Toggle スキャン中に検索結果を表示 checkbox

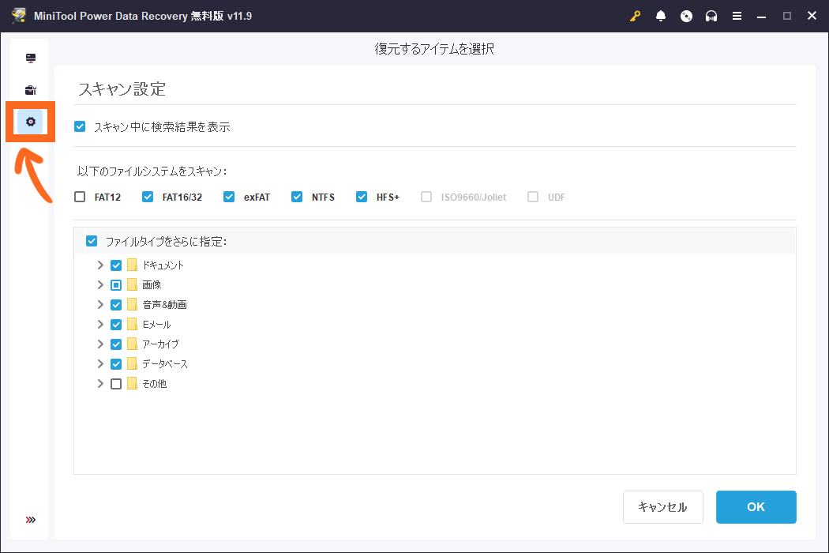tap(80, 126)
